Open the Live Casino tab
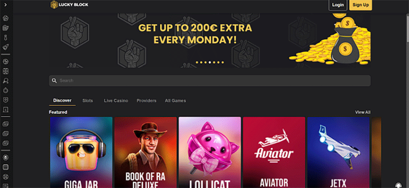 116,100
